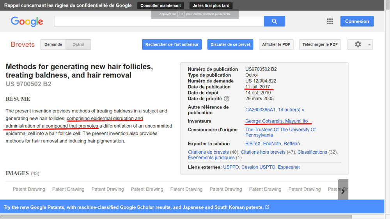Click Télécharger le PDF
The image size is (390, 219).
click(320, 44)
